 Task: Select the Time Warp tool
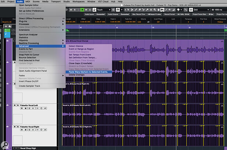162,10
